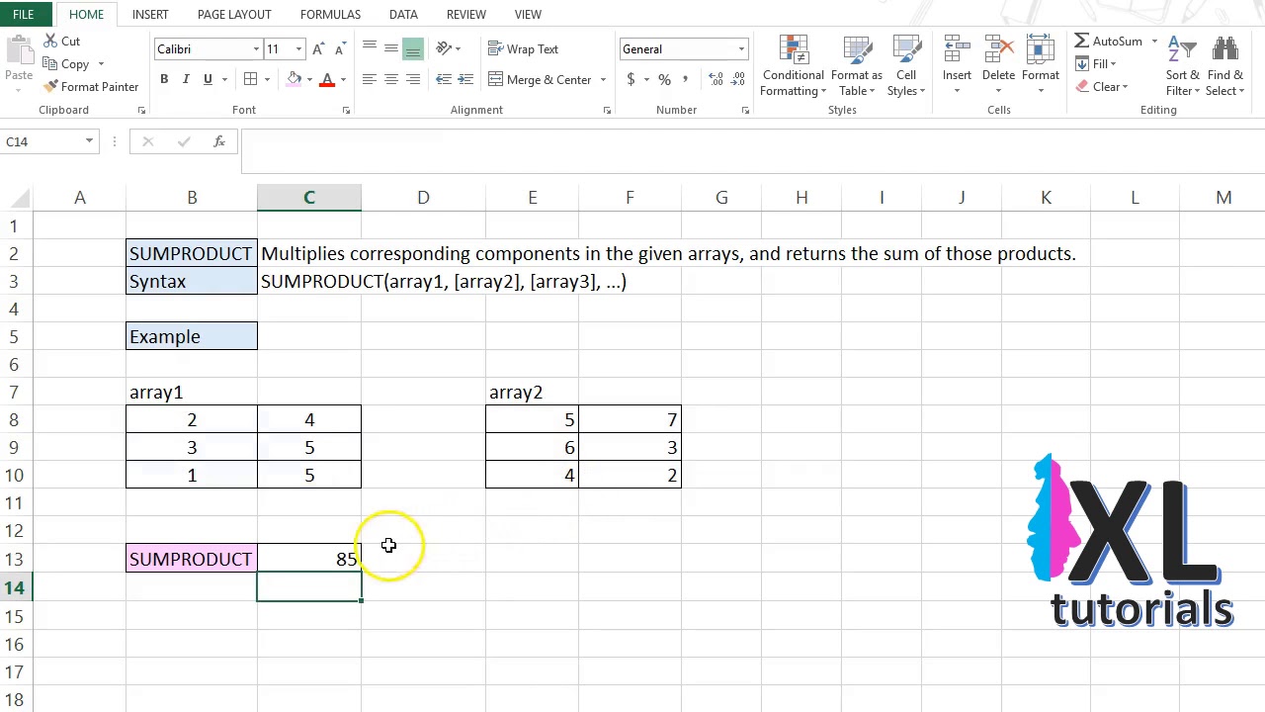Expand the Font Color dropdown arrow

pyautogui.click(x=343, y=80)
